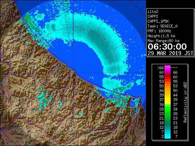Pick the bright green 28–34 dBZ swatch
This screenshot has width=195, height=146.
(168, 109)
